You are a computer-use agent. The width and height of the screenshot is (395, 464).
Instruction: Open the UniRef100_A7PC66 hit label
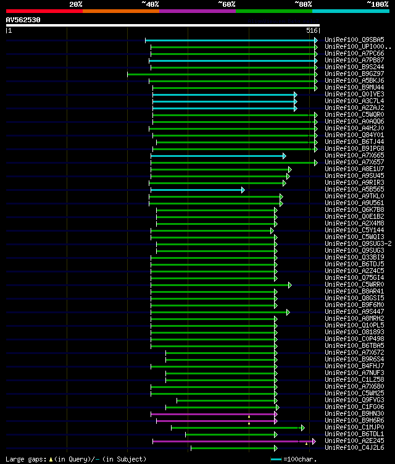pos(354,53)
